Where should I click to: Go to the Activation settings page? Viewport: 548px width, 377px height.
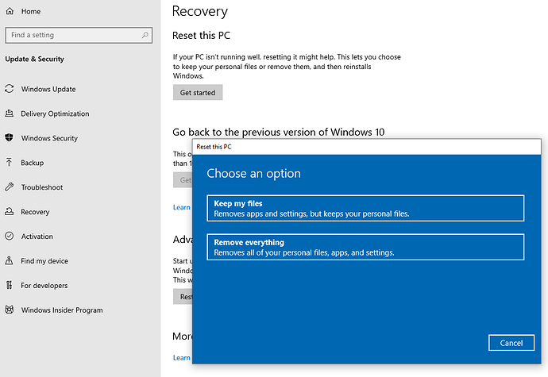click(x=37, y=237)
